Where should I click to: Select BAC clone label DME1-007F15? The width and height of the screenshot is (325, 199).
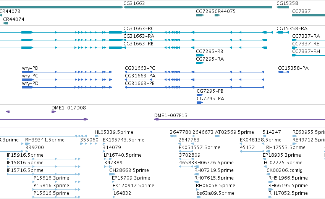point(171,116)
